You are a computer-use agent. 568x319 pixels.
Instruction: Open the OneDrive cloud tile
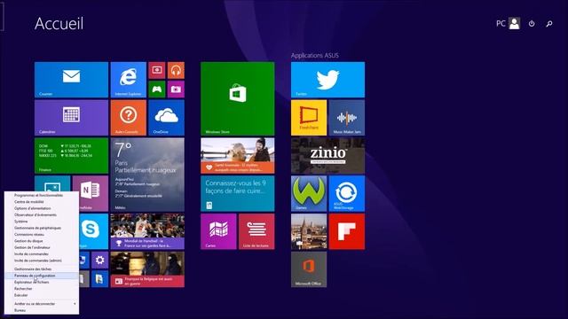pyautogui.click(x=166, y=118)
